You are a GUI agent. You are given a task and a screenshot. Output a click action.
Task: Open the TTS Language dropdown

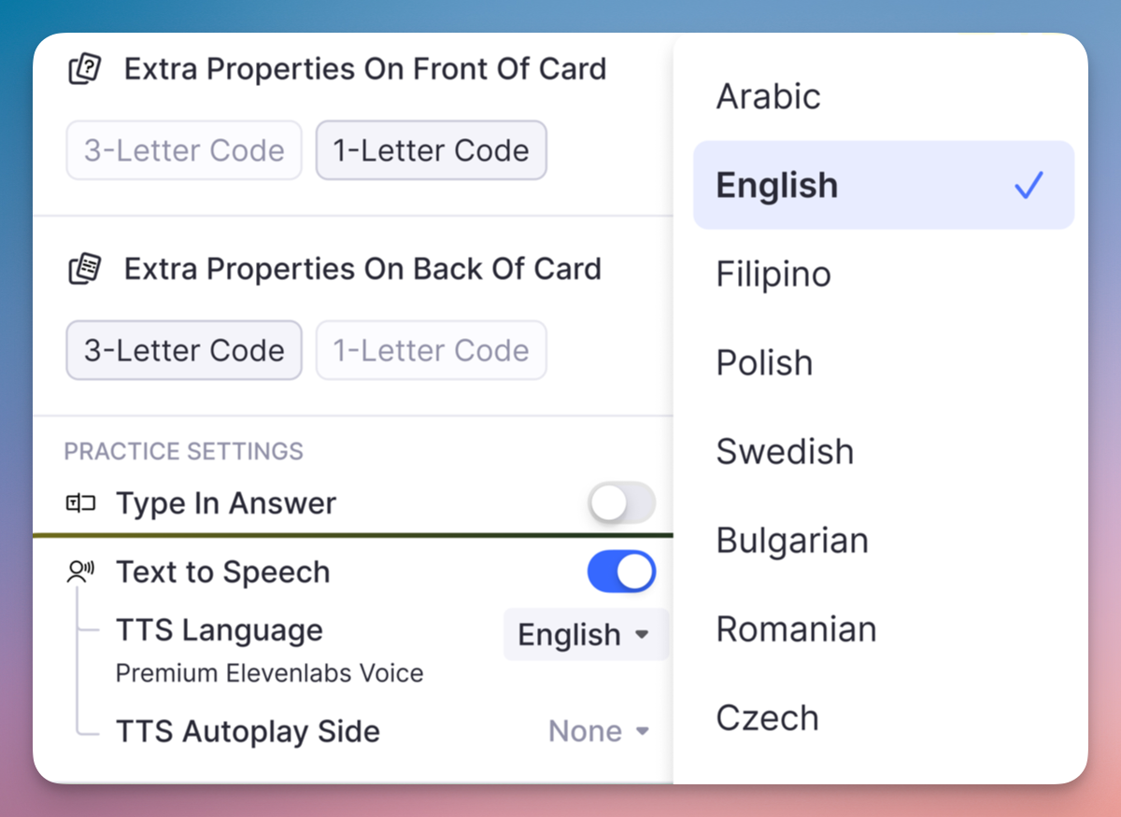(x=584, y=635)
